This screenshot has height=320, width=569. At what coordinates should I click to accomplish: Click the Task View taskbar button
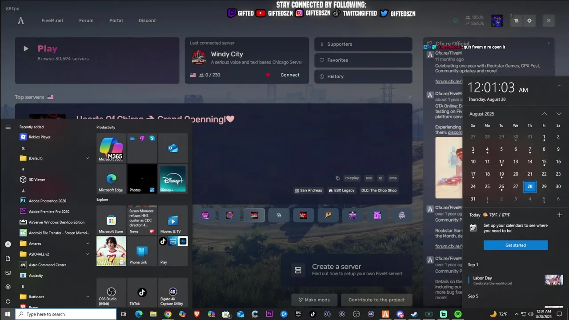[124, 314]
